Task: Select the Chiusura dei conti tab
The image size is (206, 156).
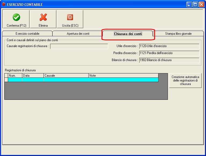Action: click(128, 34)
